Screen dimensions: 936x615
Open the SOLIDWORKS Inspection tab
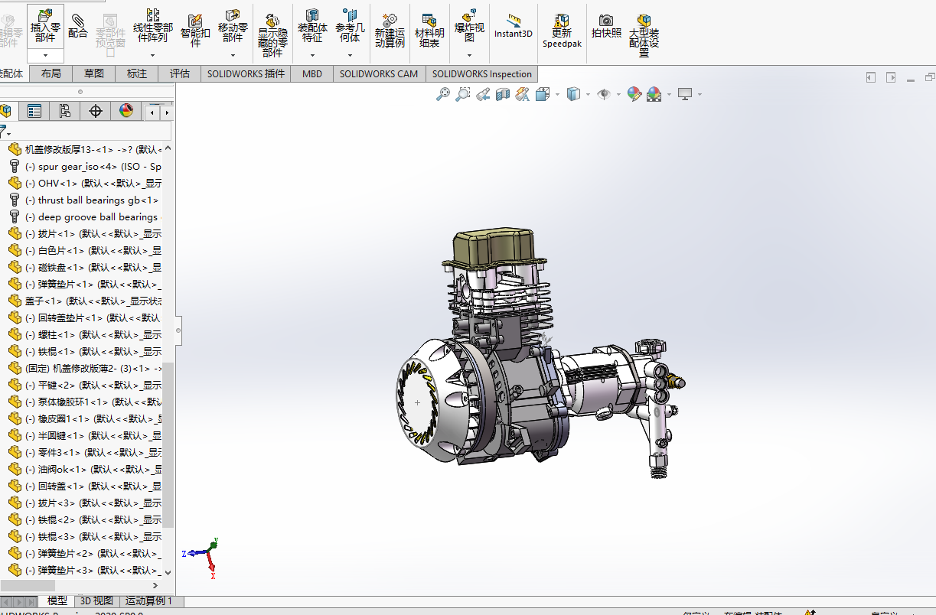point(482,73)
